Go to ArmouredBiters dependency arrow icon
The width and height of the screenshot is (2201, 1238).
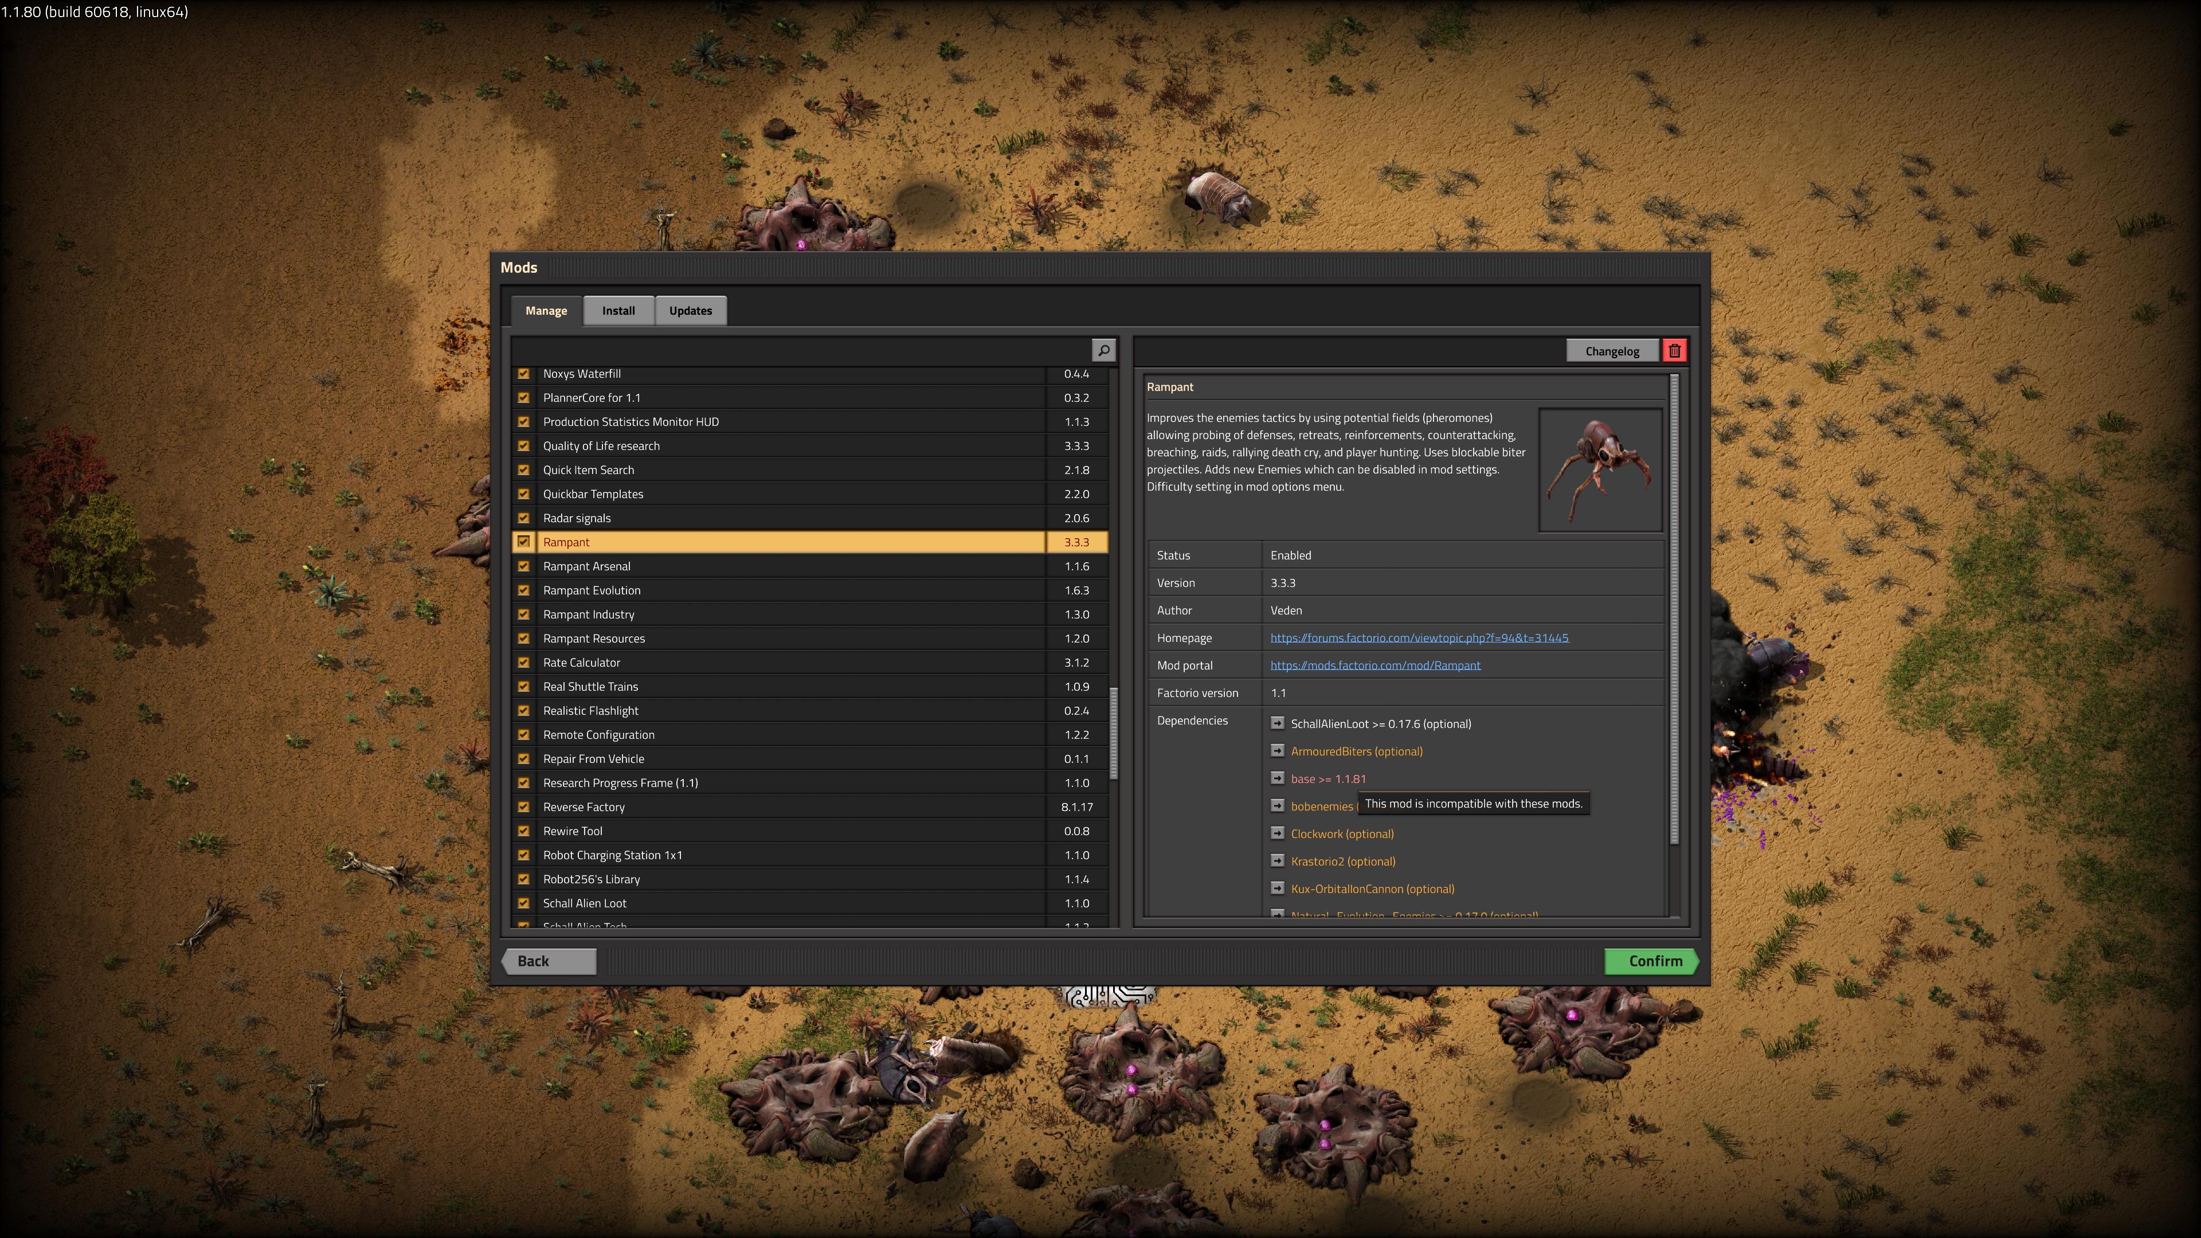(1278, 750)
